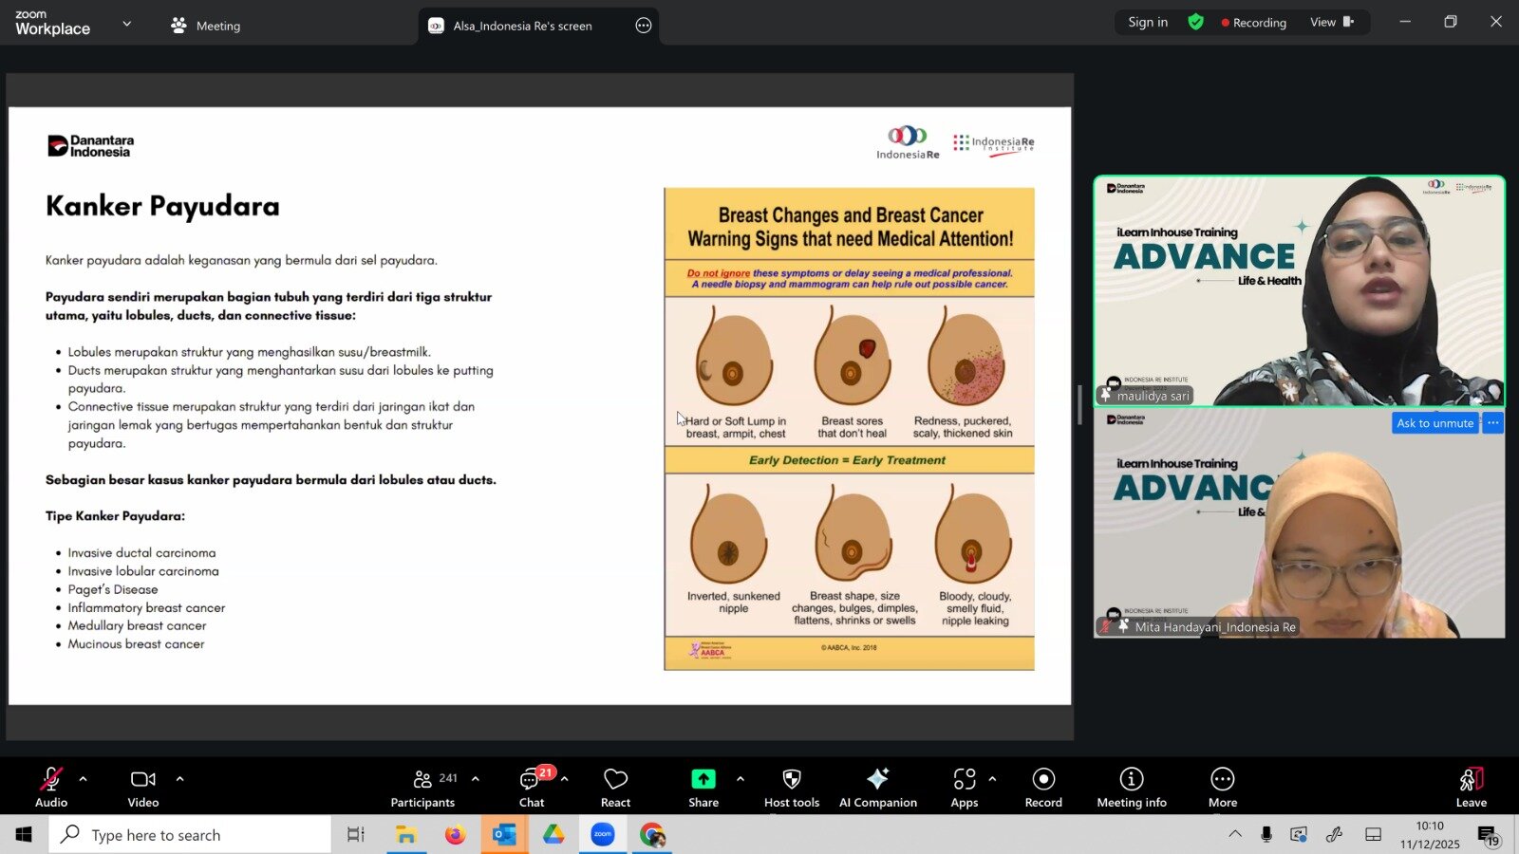Start sharing with the green Share button
Screen dimensions: 1519x854
click(703, 788)
